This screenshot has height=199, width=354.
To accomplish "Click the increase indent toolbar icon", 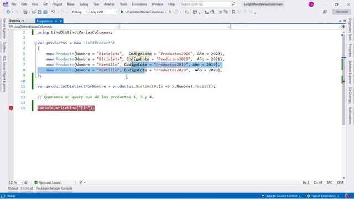I will point(212,12).
